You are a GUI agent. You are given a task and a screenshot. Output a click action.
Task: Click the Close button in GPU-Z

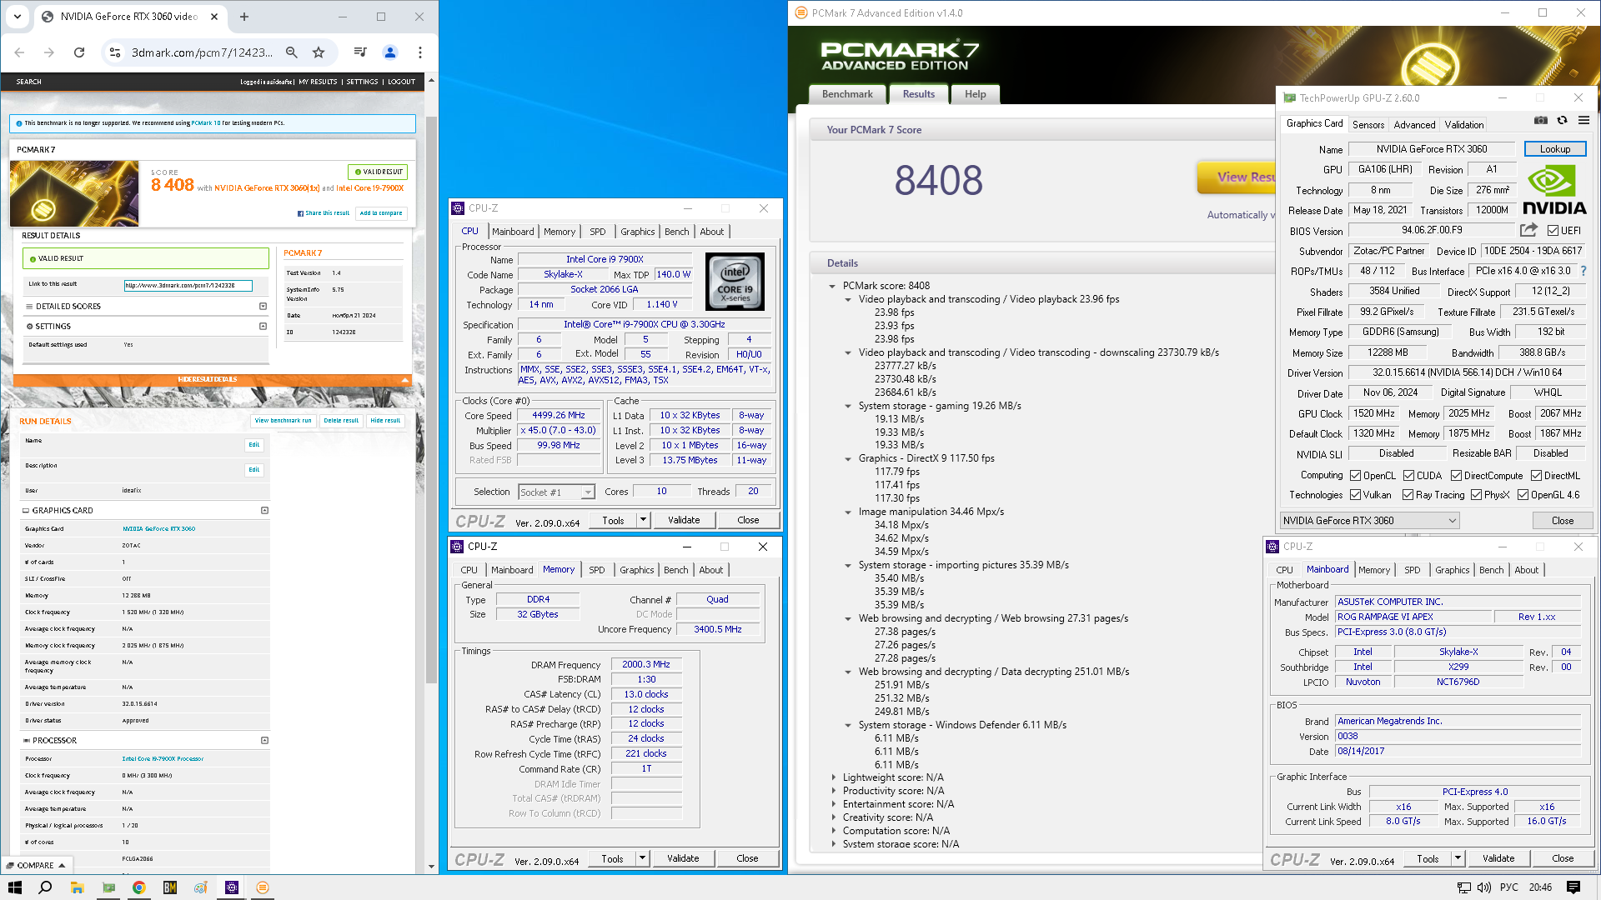1563,521
